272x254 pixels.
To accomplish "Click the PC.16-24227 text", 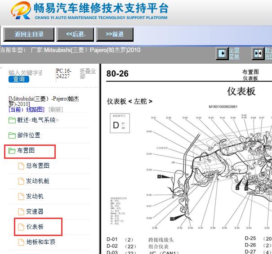I will pyautogui.click(x=63, y=74).
